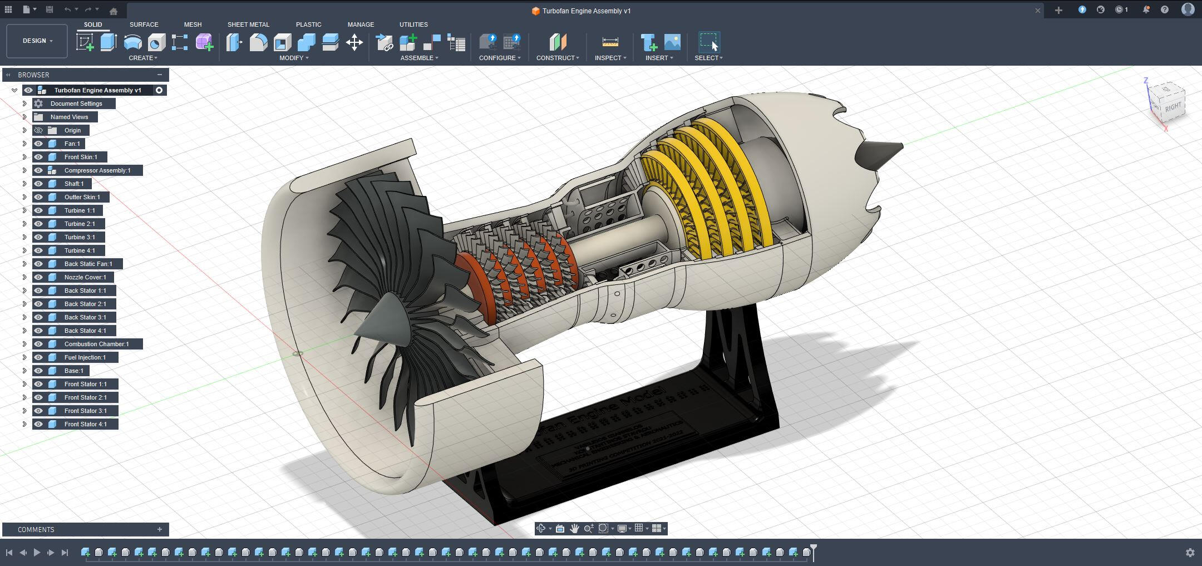Screen dimensions: 1202x566
Task: Select the Fillet tool in Modify
Action: pos(258,42)
